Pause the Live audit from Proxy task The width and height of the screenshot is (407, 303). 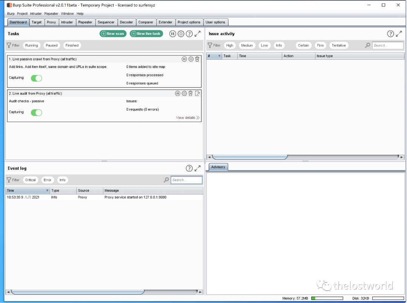(177, 93)
